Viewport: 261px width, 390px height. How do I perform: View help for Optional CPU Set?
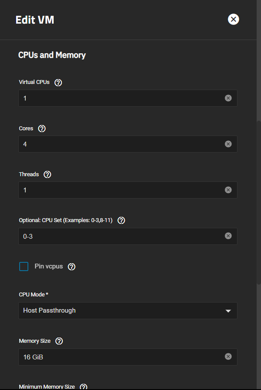(x=121, y=220)
